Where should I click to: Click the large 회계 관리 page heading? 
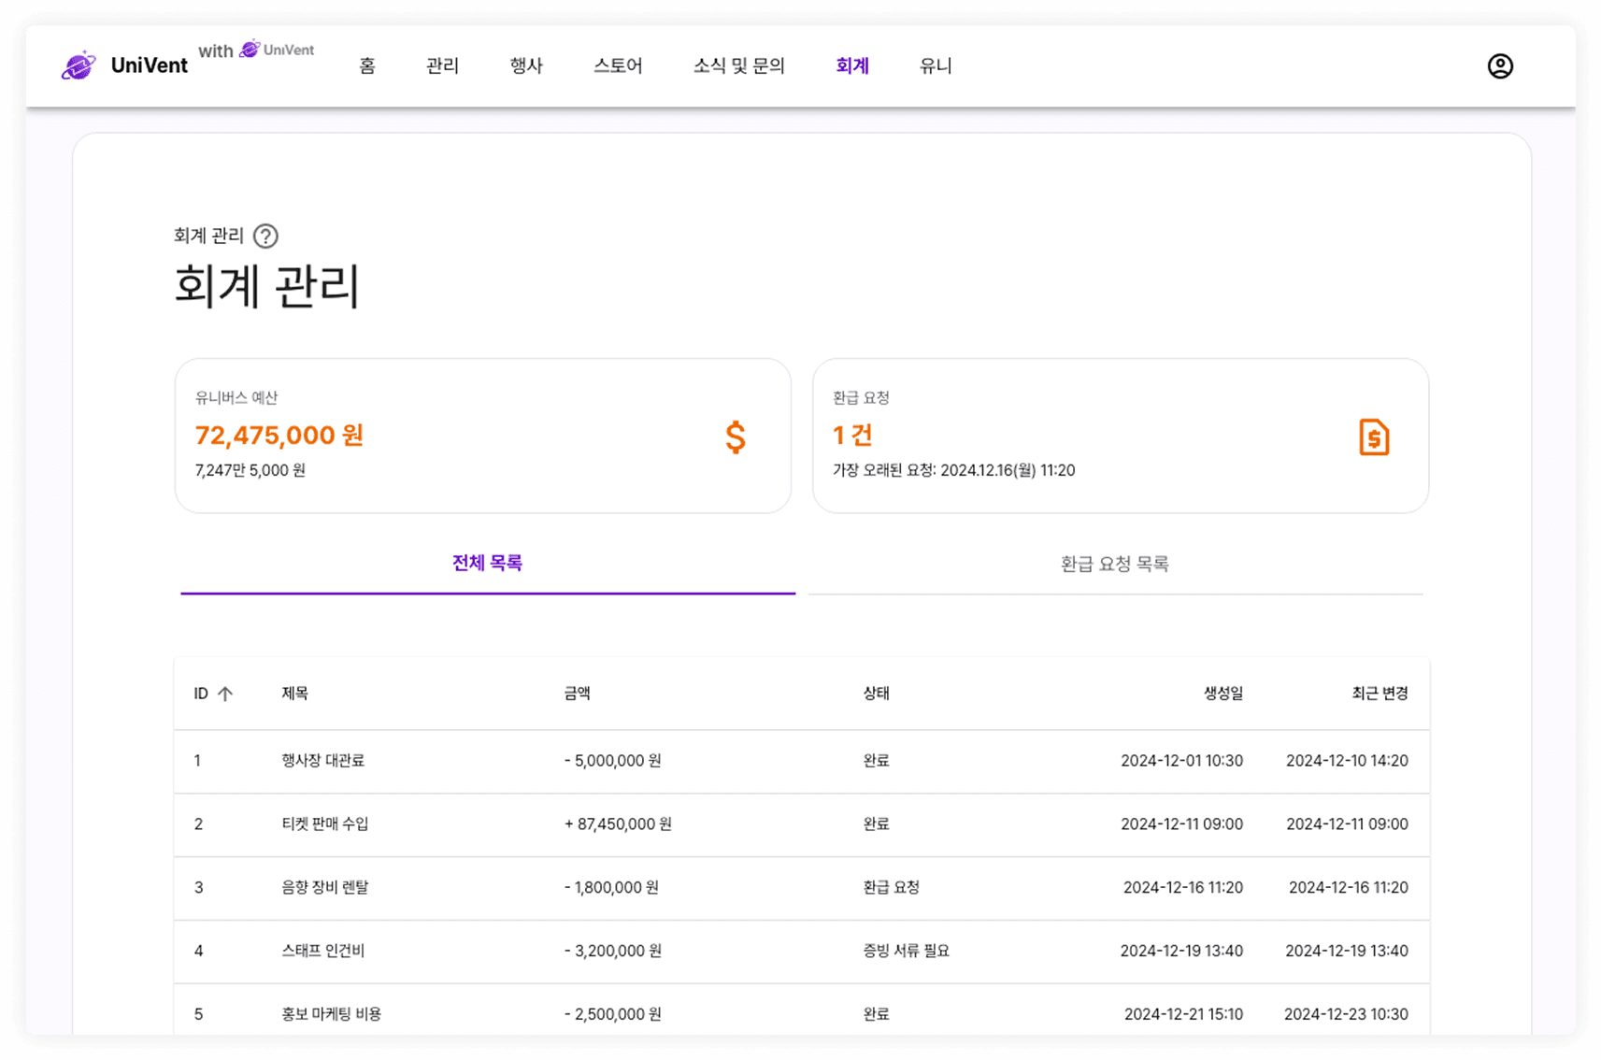click(x=267, y=287)
